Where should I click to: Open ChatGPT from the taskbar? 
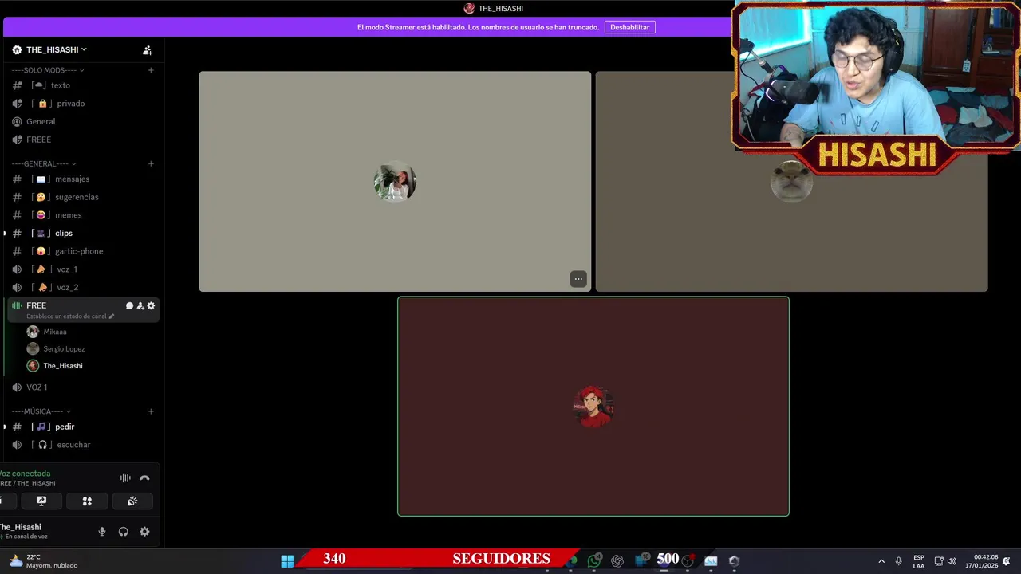tap(617, 560)
